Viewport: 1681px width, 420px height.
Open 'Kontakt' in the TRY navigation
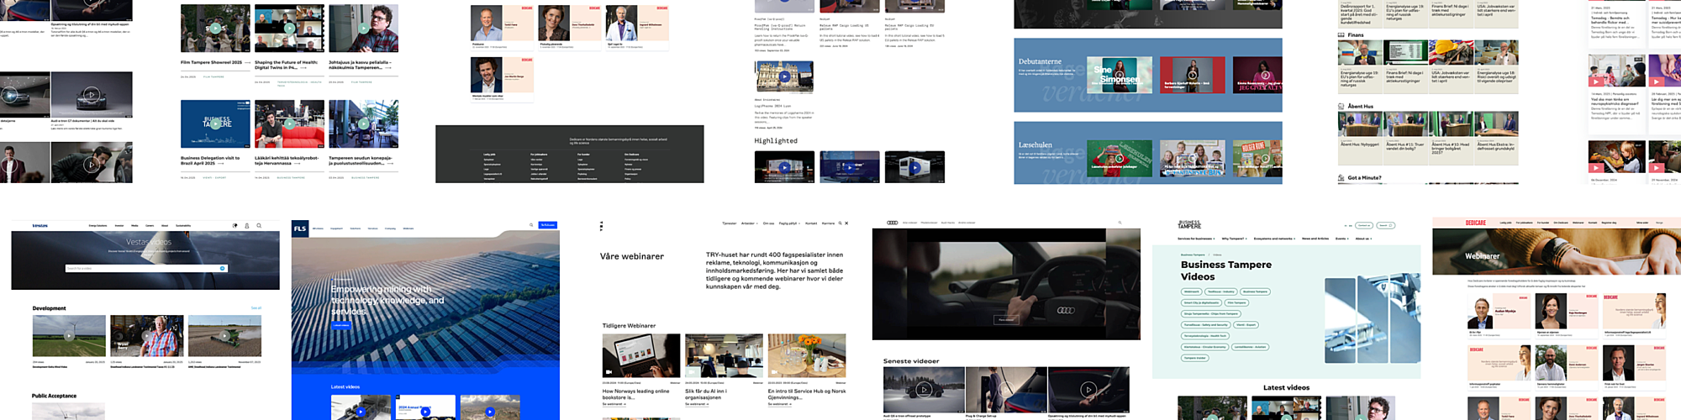(811, 223)
